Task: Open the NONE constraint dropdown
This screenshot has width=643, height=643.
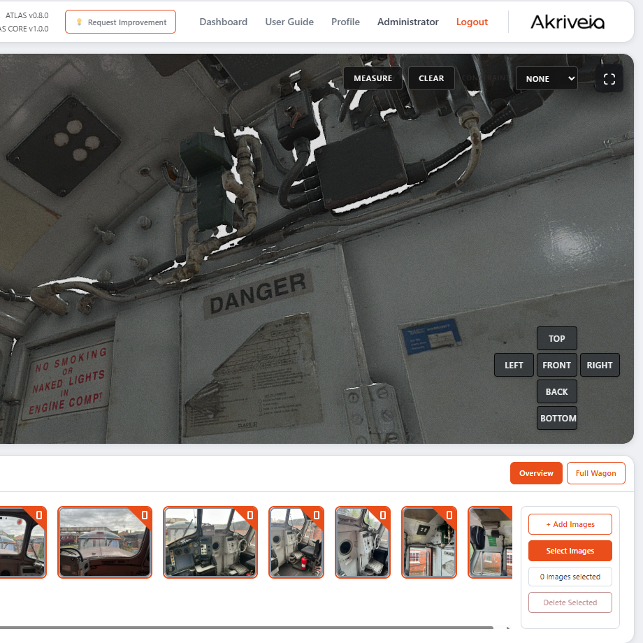Action: [547, 78]
